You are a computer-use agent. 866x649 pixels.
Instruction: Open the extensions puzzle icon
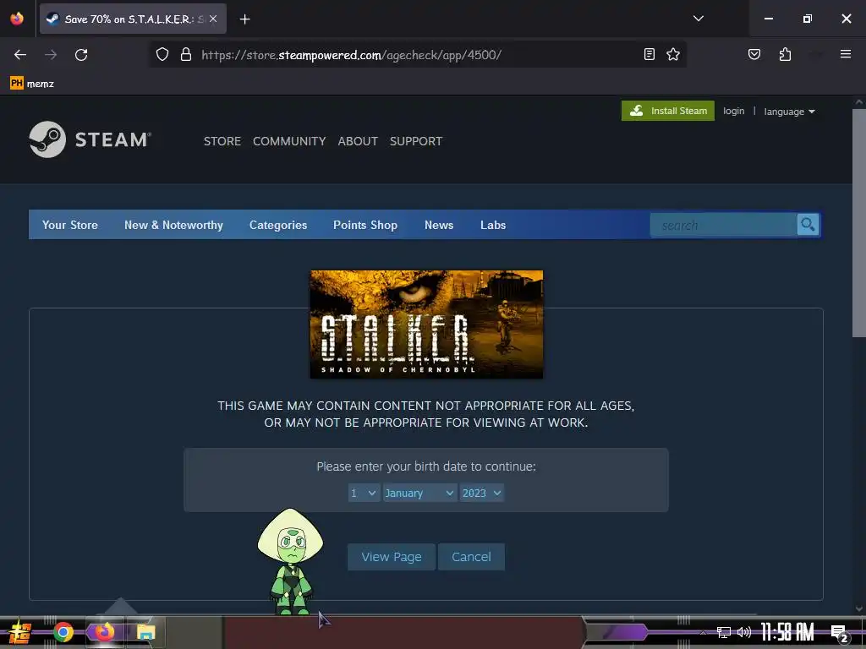(x=785, y=54)
